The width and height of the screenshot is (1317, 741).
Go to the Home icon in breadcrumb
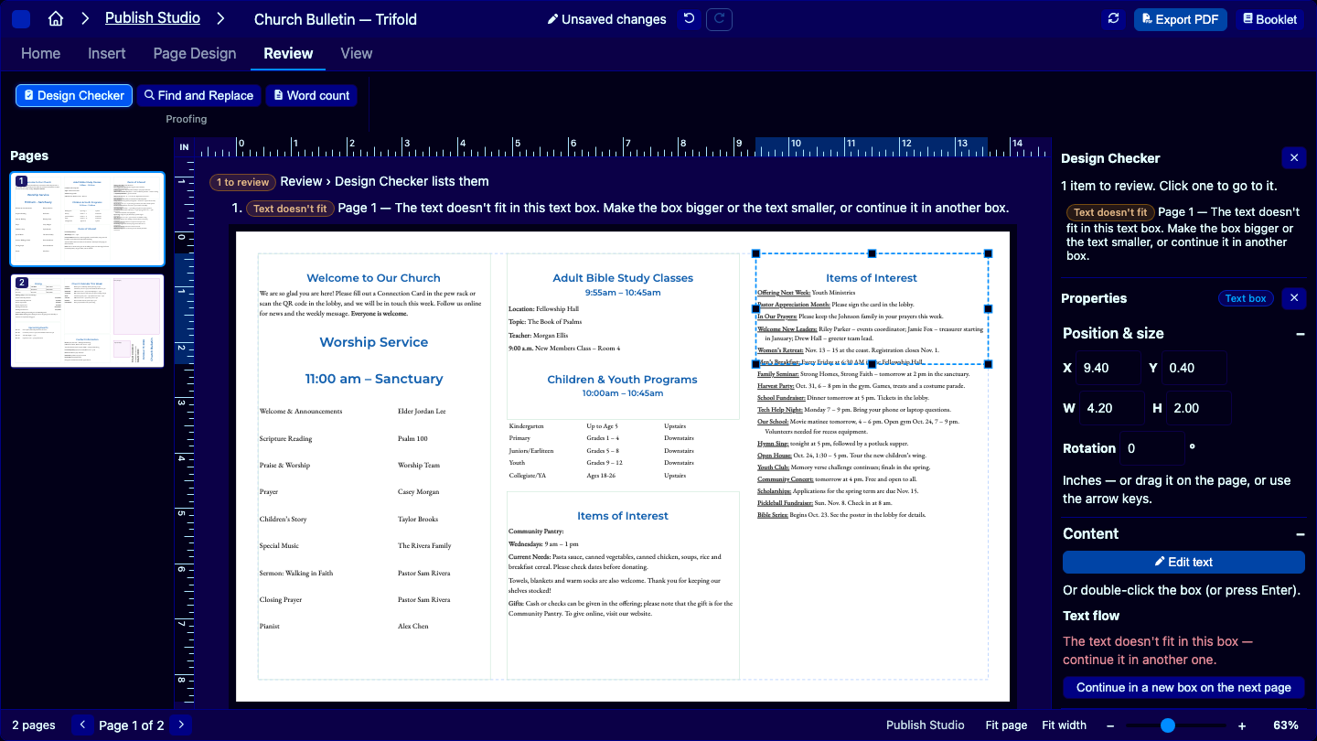(x=56, y=18)
